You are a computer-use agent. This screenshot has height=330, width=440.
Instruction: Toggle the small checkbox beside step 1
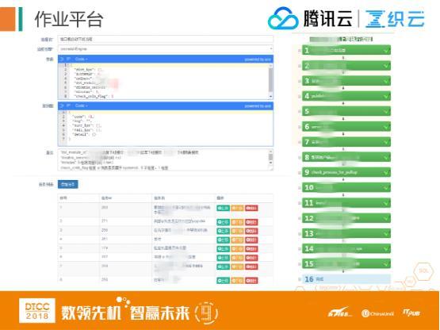[300, 51]
